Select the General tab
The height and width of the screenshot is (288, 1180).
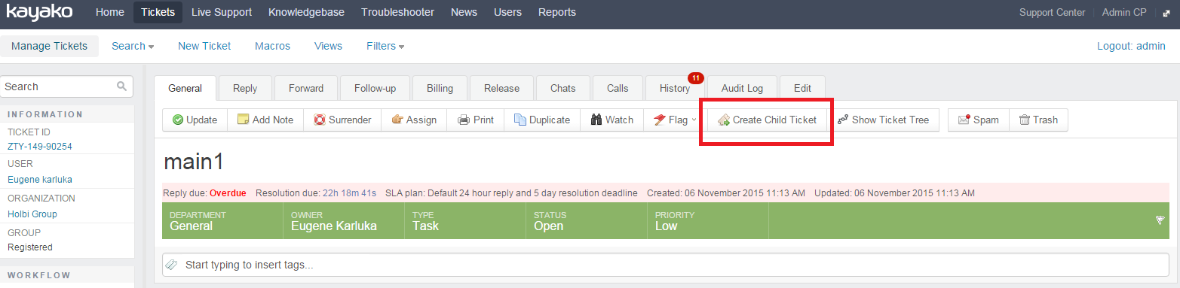pos(185,88)
